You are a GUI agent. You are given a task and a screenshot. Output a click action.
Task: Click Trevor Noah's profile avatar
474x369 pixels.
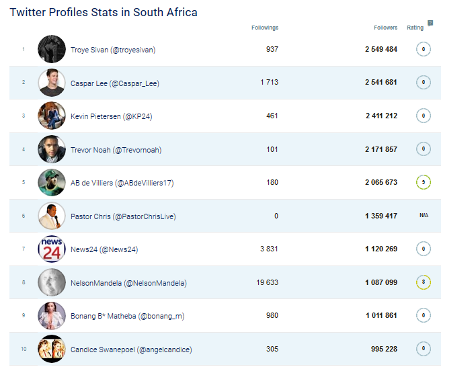[52, 149]
